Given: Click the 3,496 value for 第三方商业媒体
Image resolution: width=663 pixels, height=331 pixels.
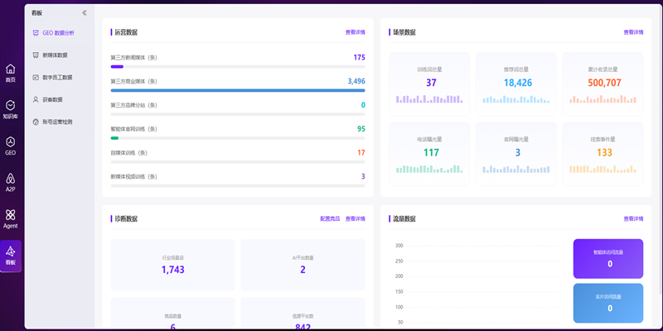Looking at the screenshot, I should 356,81.
